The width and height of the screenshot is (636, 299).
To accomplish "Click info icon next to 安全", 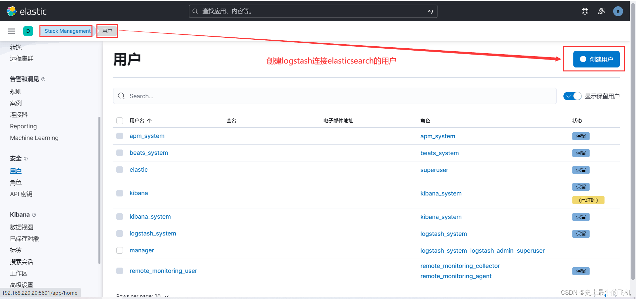I will pos(26,159).
